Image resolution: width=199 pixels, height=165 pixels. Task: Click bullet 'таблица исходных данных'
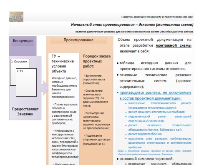[155, 66]
